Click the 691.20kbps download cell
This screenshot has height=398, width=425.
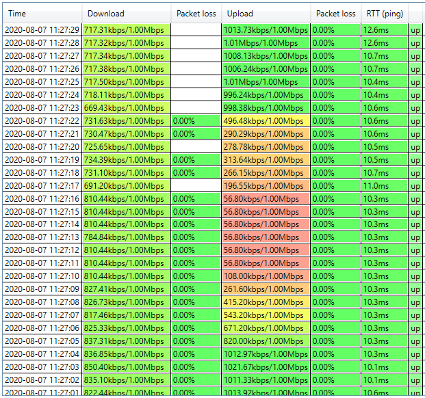(126, 185)
